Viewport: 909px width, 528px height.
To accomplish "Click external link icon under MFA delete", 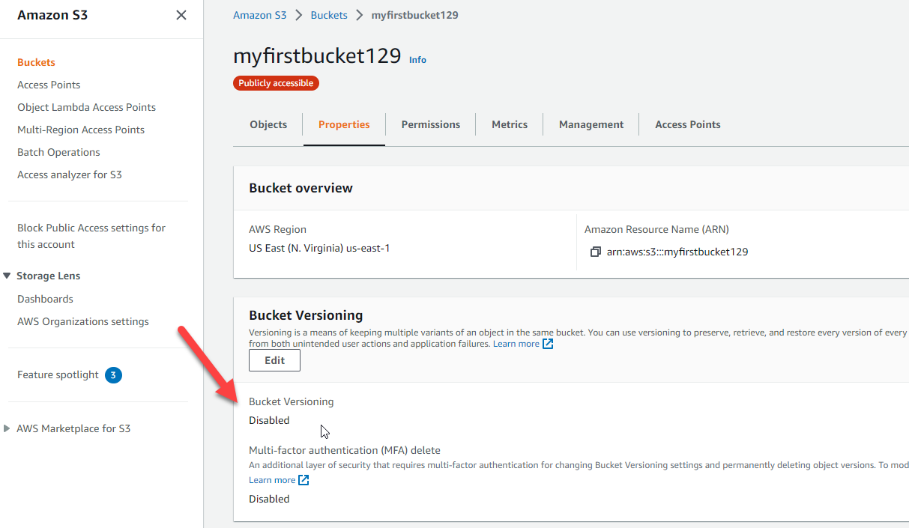I will [x=303, y=480].
